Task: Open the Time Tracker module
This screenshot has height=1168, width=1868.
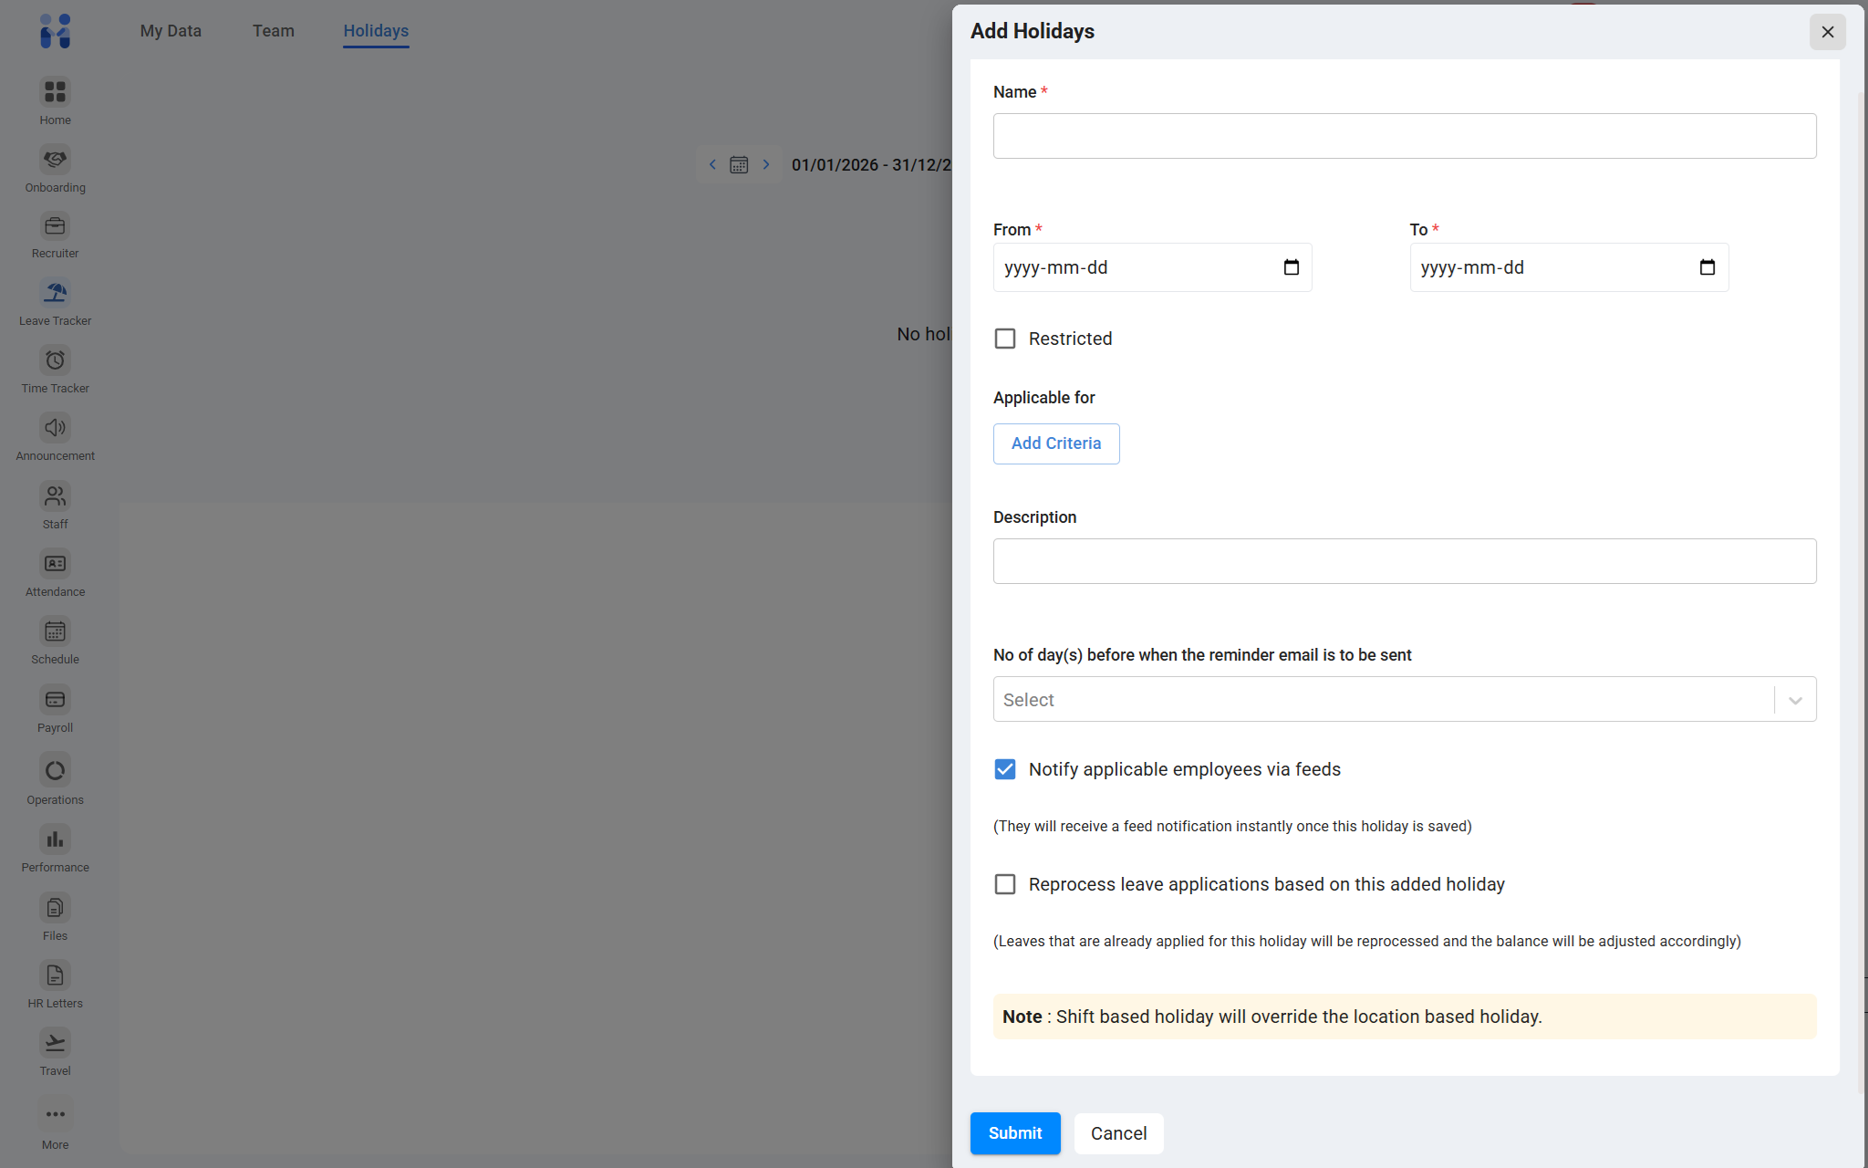Action: [55, 360]
